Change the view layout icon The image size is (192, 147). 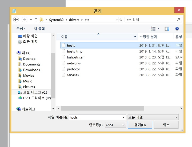coord(153,29)
